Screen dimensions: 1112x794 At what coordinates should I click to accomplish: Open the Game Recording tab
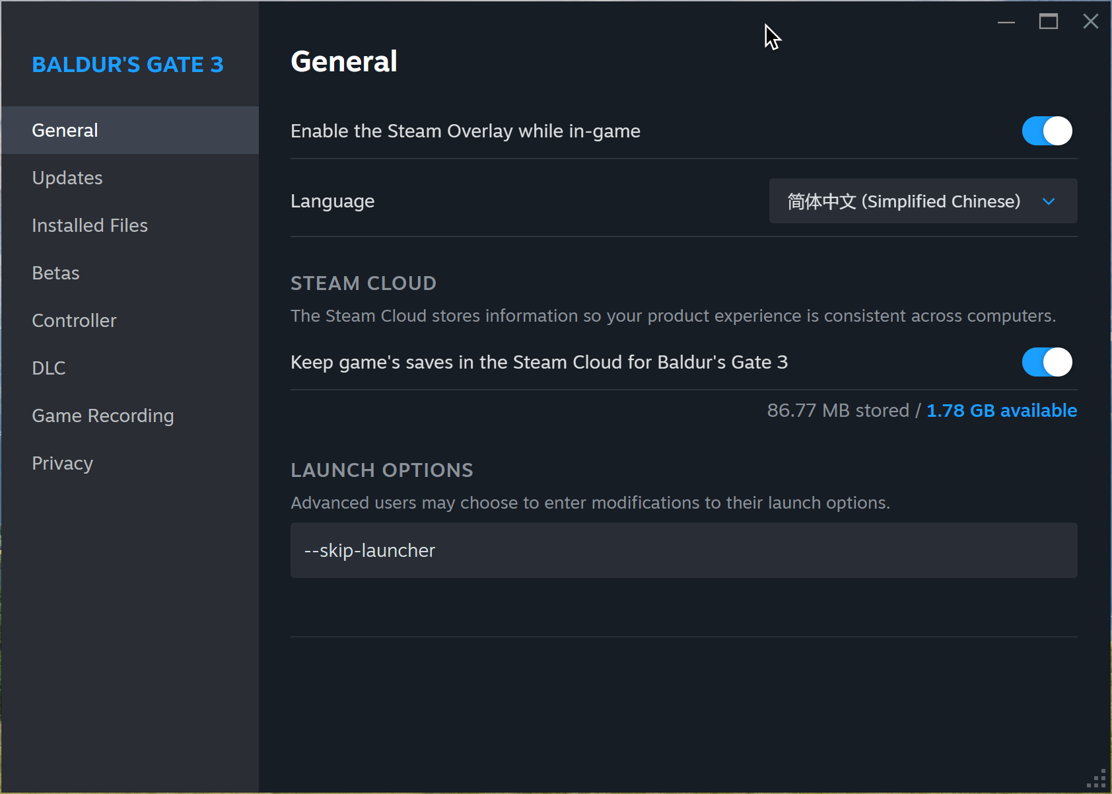tap(130, 415)
